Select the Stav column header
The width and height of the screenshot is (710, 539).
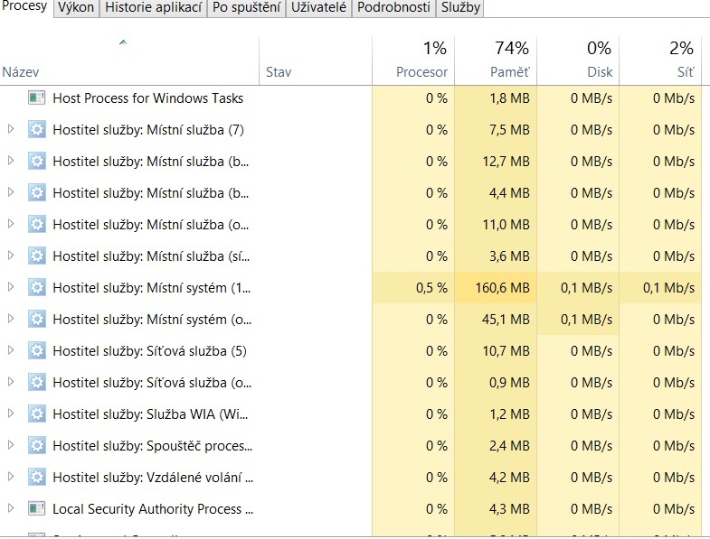click(x=279, y=72)
